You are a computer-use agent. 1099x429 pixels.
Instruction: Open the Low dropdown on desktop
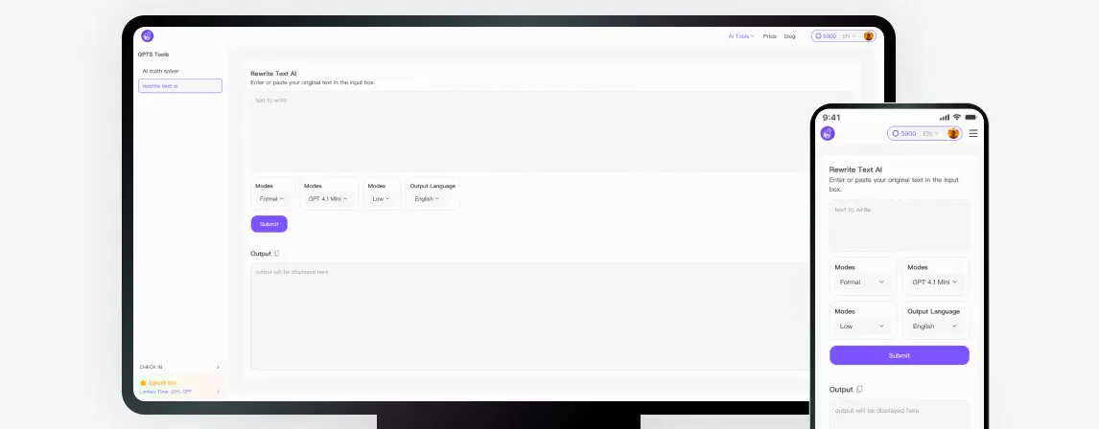point(381,199)
